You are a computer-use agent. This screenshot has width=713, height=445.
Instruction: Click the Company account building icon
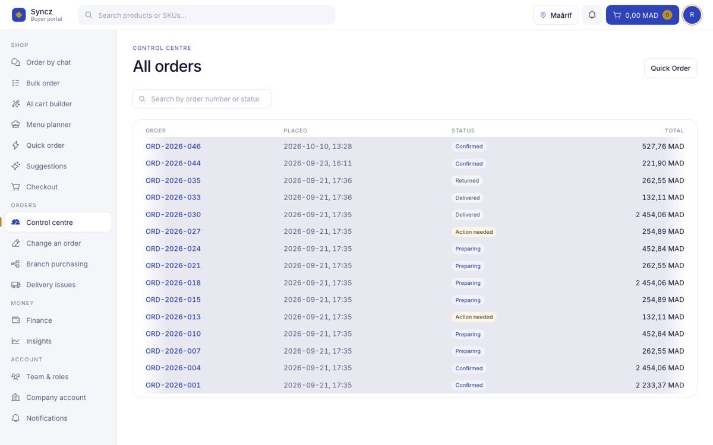pos(15,398)
